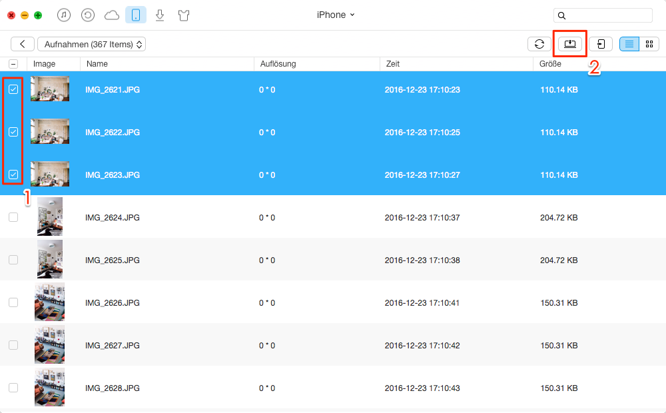Sort by the Name column header

pyautogui.click(x=97, y=64)
